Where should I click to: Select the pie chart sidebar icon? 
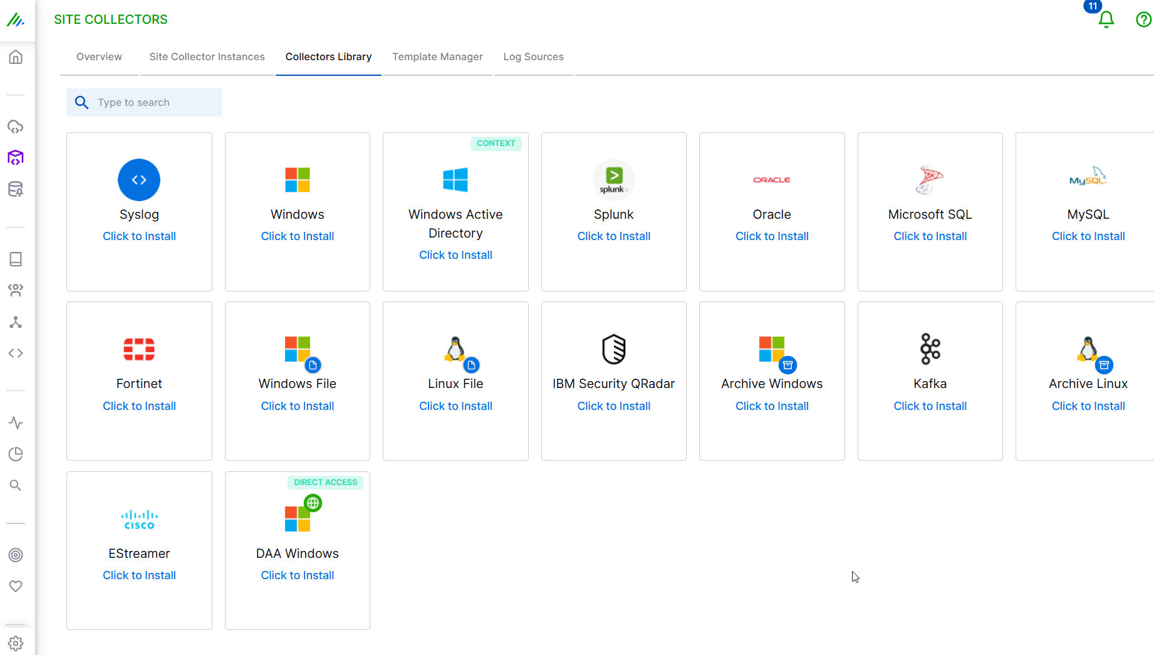click(16, 454)
